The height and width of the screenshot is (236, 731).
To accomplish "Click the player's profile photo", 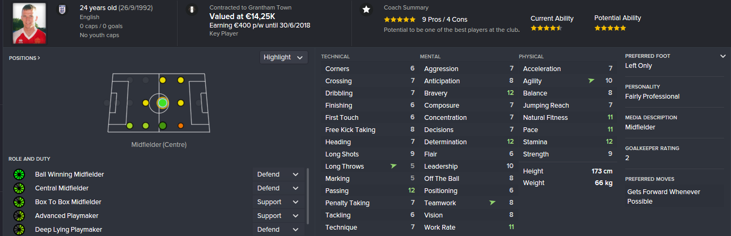I will 29,23.
